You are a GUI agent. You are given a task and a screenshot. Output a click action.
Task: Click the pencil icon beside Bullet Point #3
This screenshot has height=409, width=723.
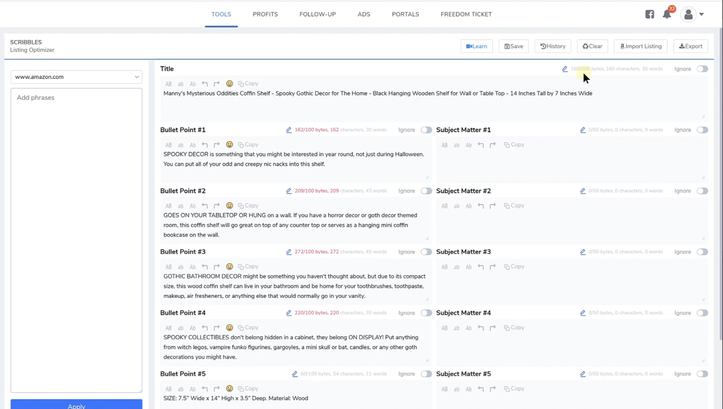click(x=289, y=252)
